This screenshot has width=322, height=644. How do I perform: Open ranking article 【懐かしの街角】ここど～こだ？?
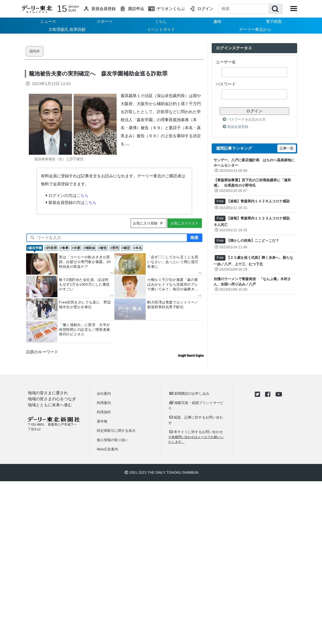(x=253, y=240)
